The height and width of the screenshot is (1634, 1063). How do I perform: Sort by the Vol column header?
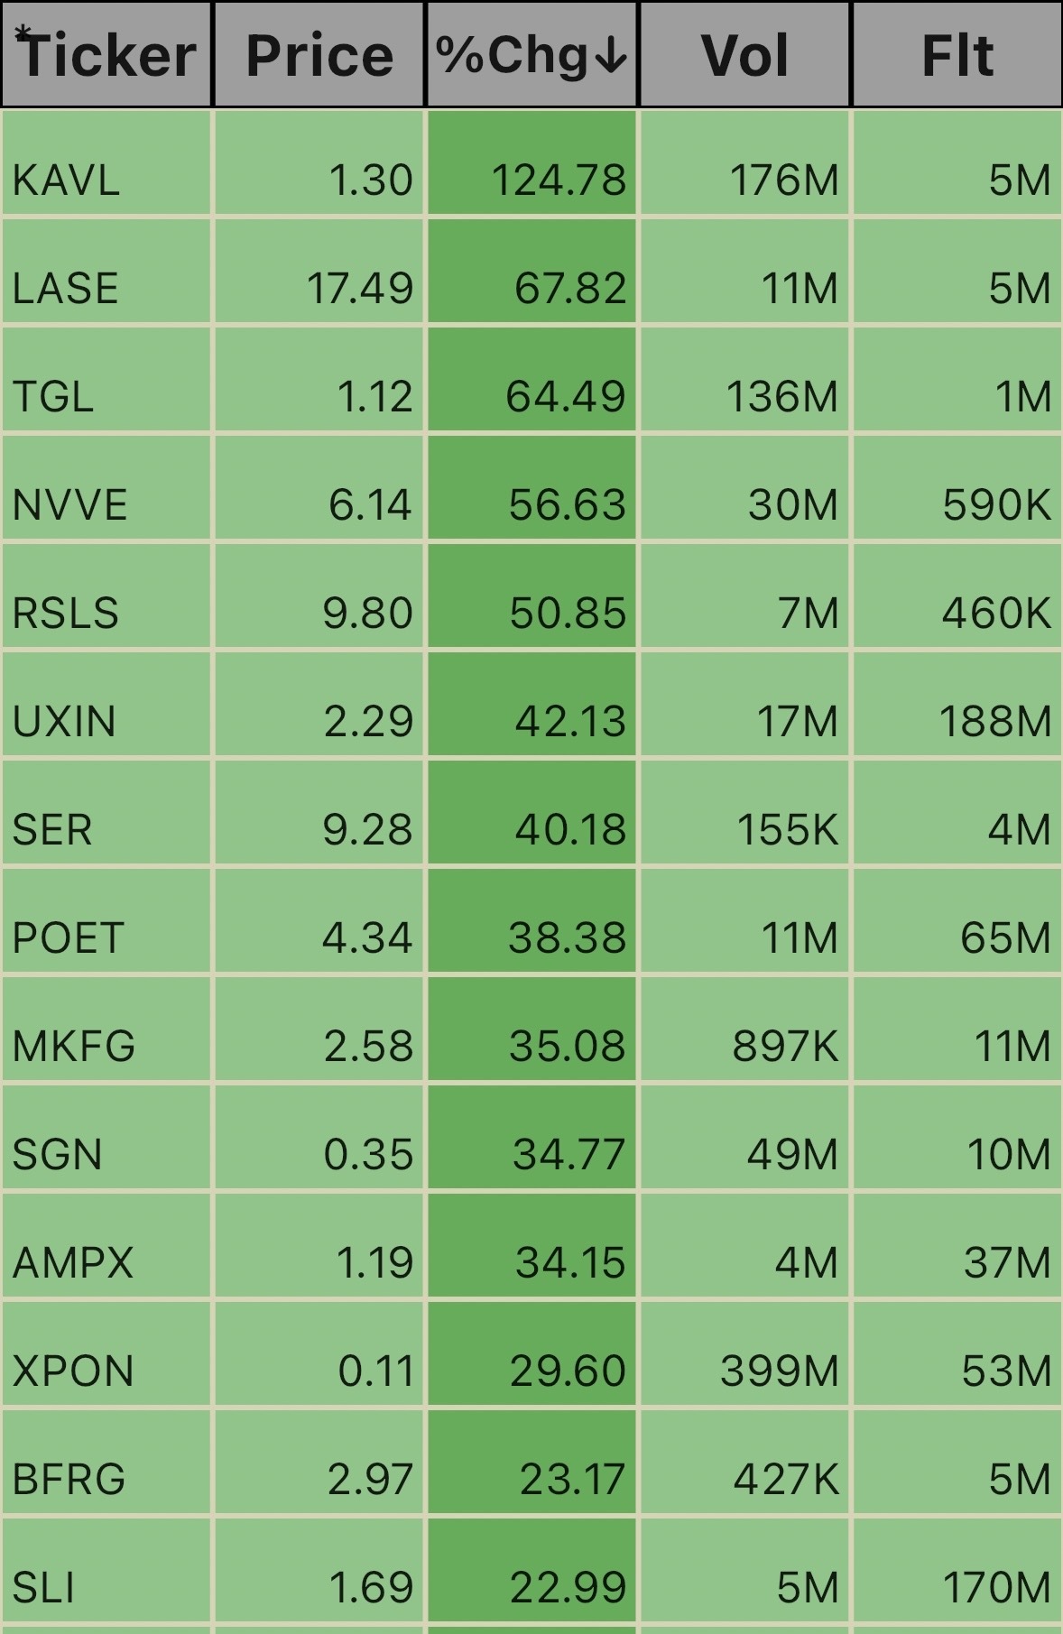(x=744, y=54)
